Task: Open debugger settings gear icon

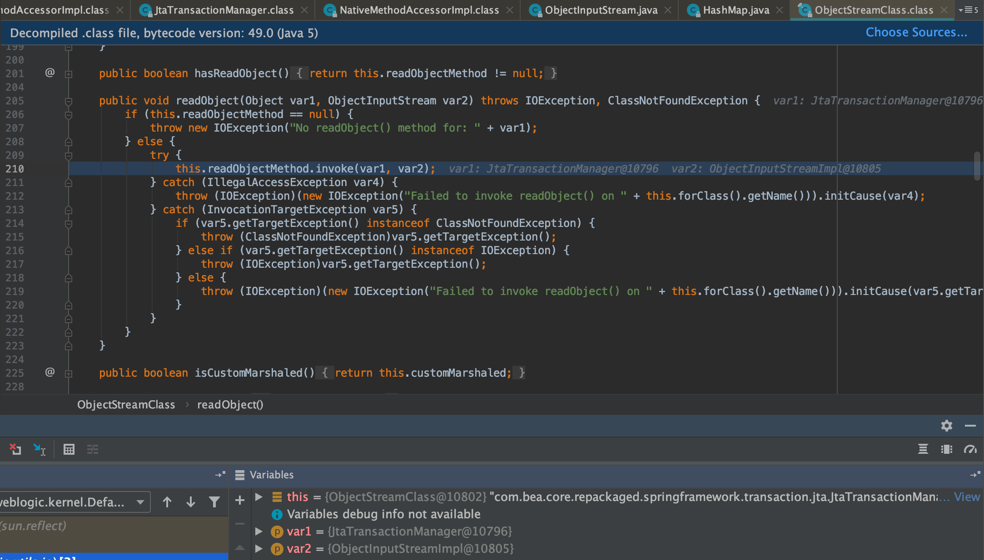Action: coord(947,426)
